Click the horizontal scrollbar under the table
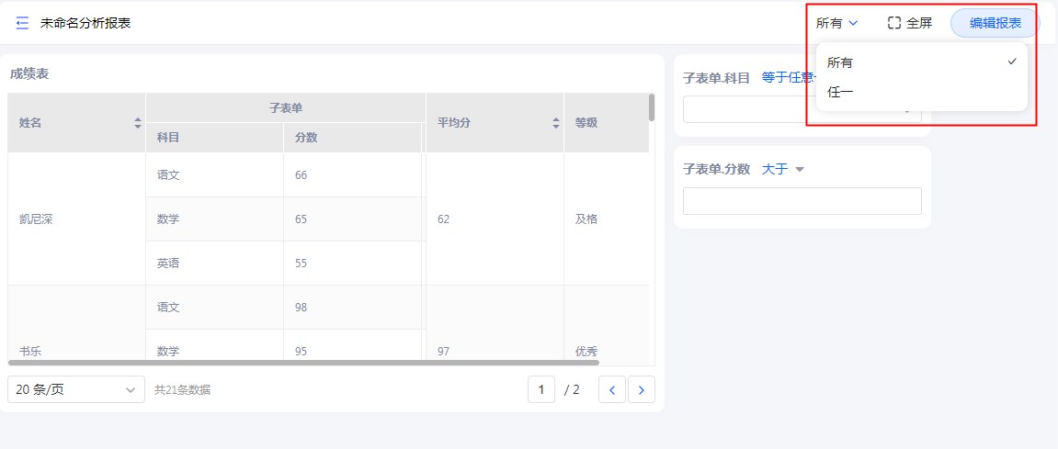The image size is (1058, 449). [x=303, y=363]
